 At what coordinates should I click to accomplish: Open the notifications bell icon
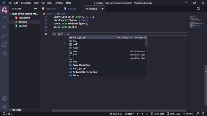click(x=203, y=113)
